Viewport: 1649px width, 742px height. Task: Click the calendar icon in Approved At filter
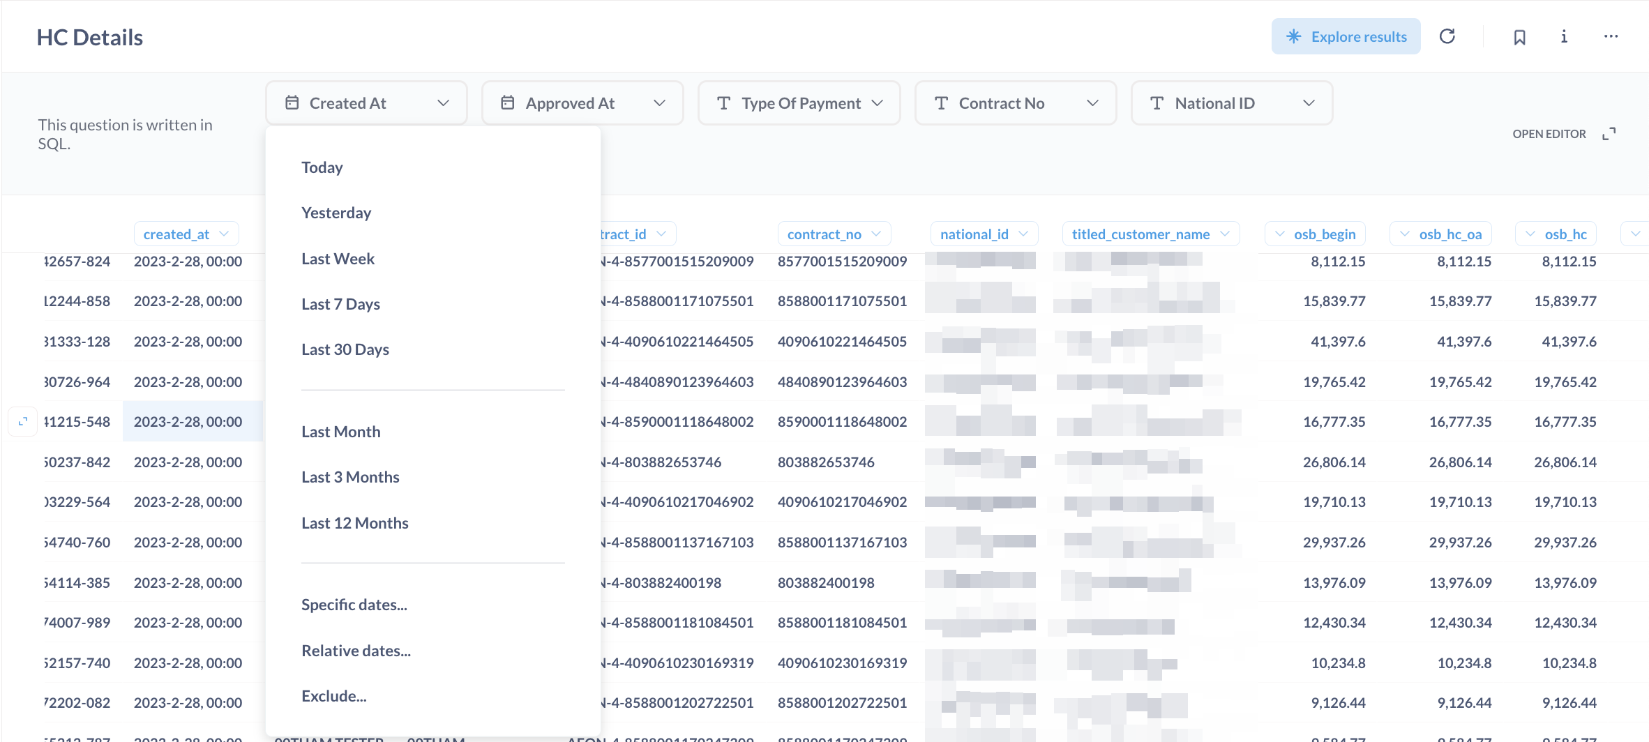[x=508, y=103]
